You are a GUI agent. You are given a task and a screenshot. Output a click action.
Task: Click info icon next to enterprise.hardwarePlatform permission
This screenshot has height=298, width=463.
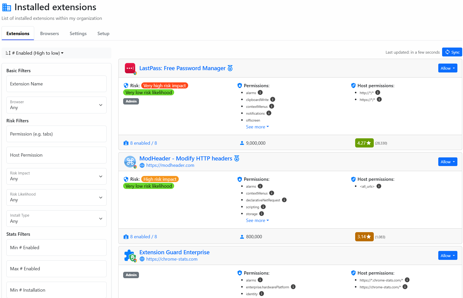pos(293,287)
